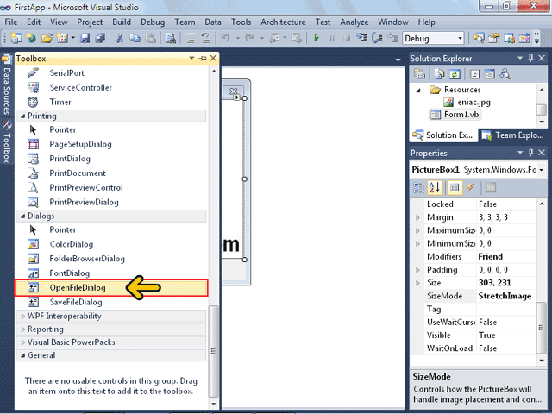Click the Start Debugging play icon

point(317,38)
